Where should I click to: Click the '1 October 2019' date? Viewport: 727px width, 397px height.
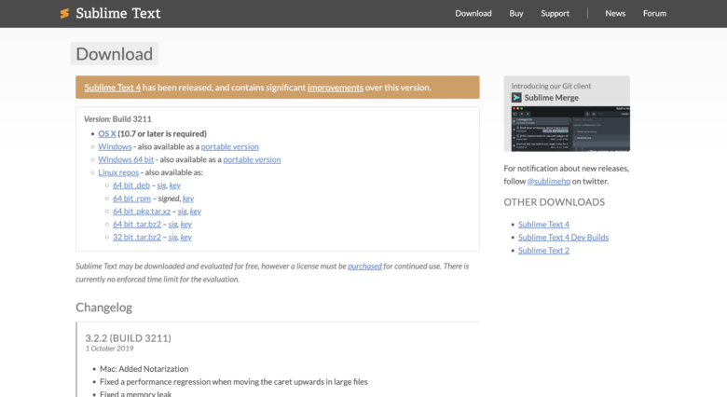pos(109,349)
